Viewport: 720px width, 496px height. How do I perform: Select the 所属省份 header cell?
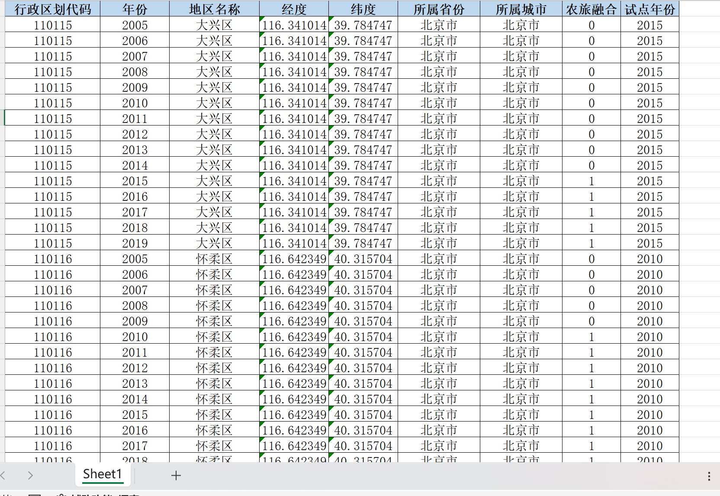[439, 9]
